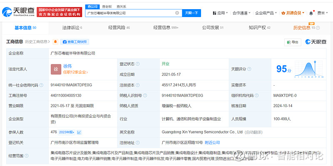Screen dimensions: 333x166
Task: Click the score distribution curve chart
Action: point(309,69)
